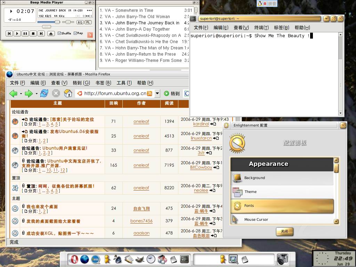
Task: Toggle the EQ equalizer button
Action: point(80,22)
